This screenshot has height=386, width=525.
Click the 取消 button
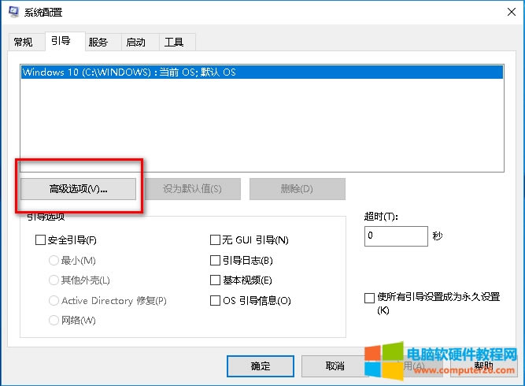(x=334, y=366)
